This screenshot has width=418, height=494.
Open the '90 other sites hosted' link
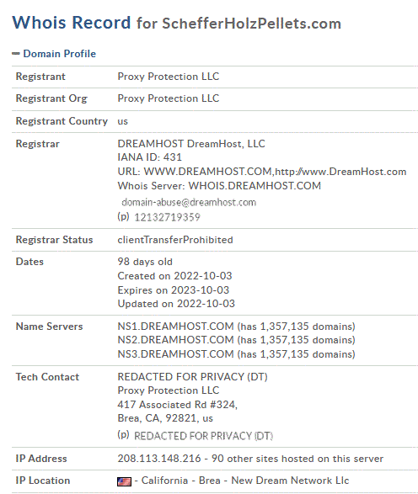[297, 459]
